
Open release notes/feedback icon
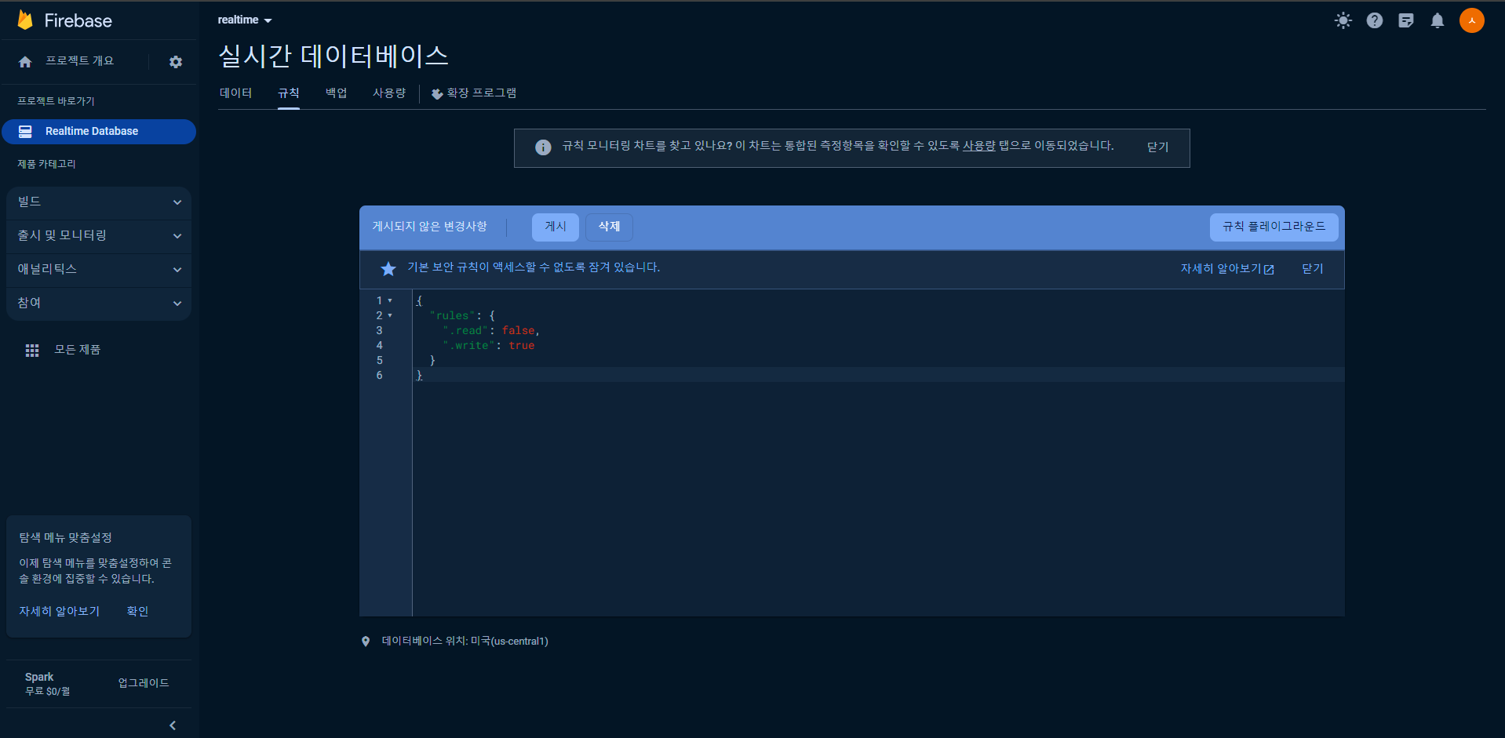(x=1406, y=20)
